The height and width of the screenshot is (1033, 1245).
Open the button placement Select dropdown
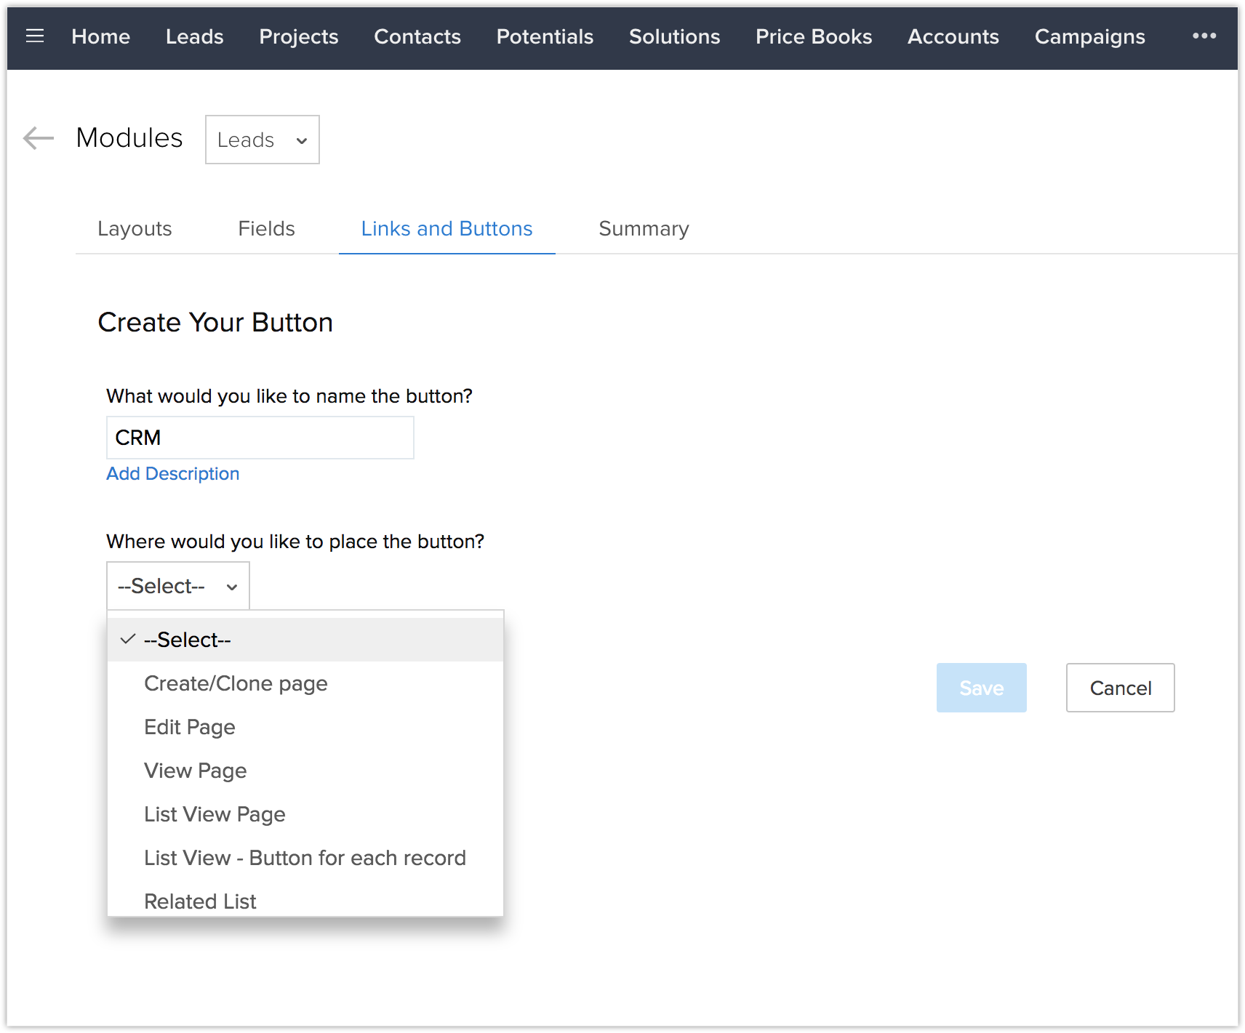click(178, 586)
